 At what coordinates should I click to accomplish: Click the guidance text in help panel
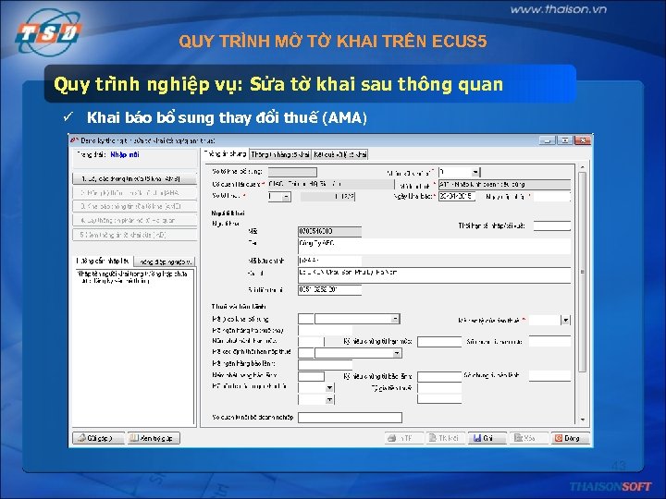[132, 277]
